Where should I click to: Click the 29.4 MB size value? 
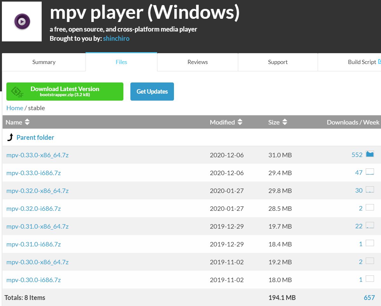coord(280,173)
